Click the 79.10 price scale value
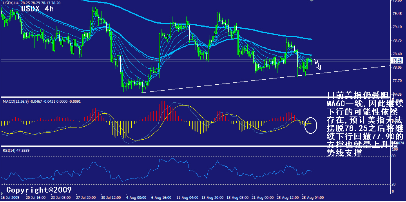Screen dimensions: 406x202 [x=397, y=27]
